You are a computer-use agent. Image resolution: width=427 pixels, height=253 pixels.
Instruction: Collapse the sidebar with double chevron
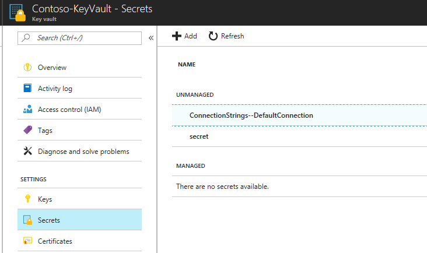[x=150, y=38]
